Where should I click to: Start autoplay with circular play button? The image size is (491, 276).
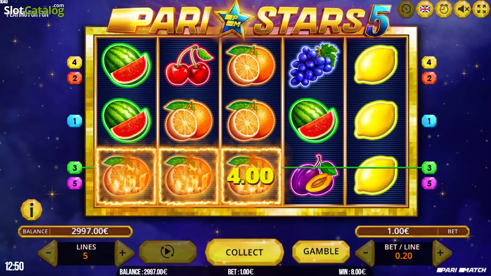[x=167, y=252]
